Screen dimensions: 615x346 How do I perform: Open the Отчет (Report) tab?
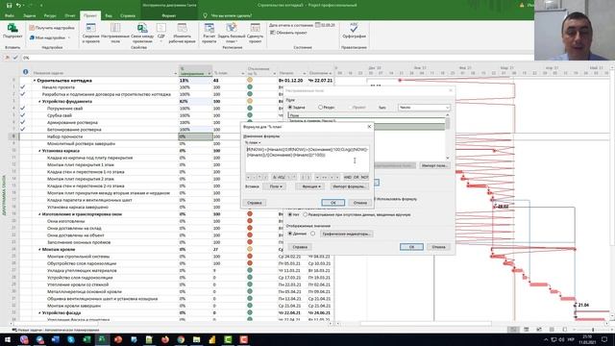(x=70, y=15)
